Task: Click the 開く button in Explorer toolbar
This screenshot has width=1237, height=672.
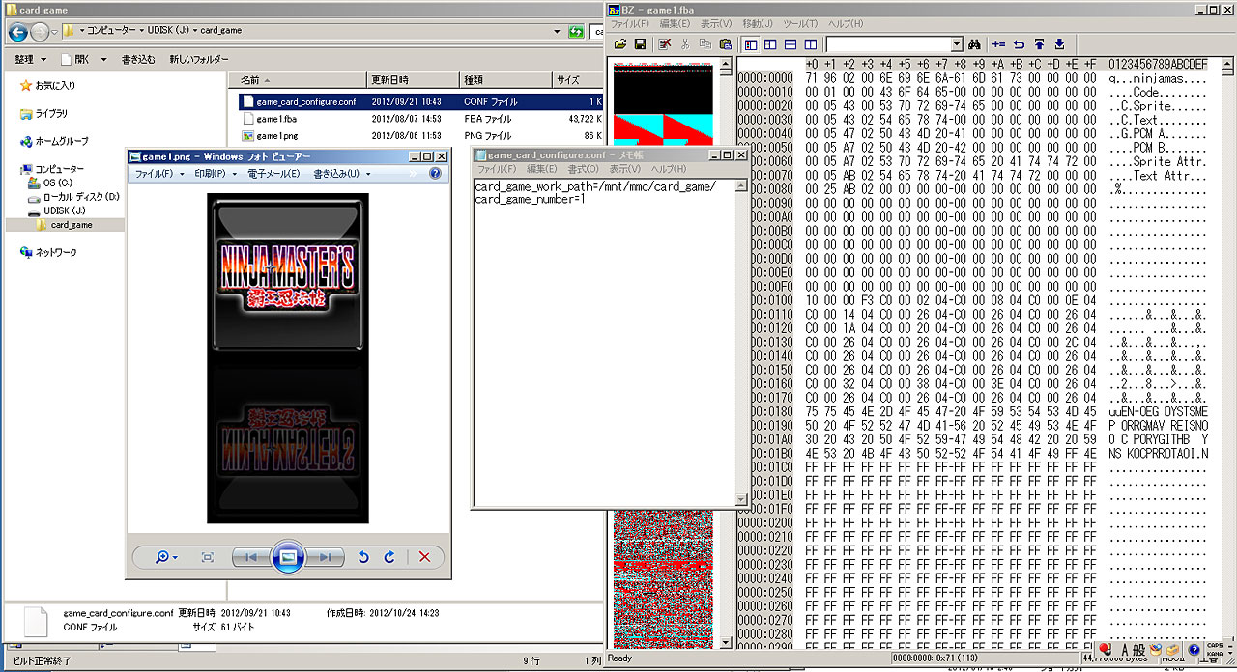Action: 75,59
